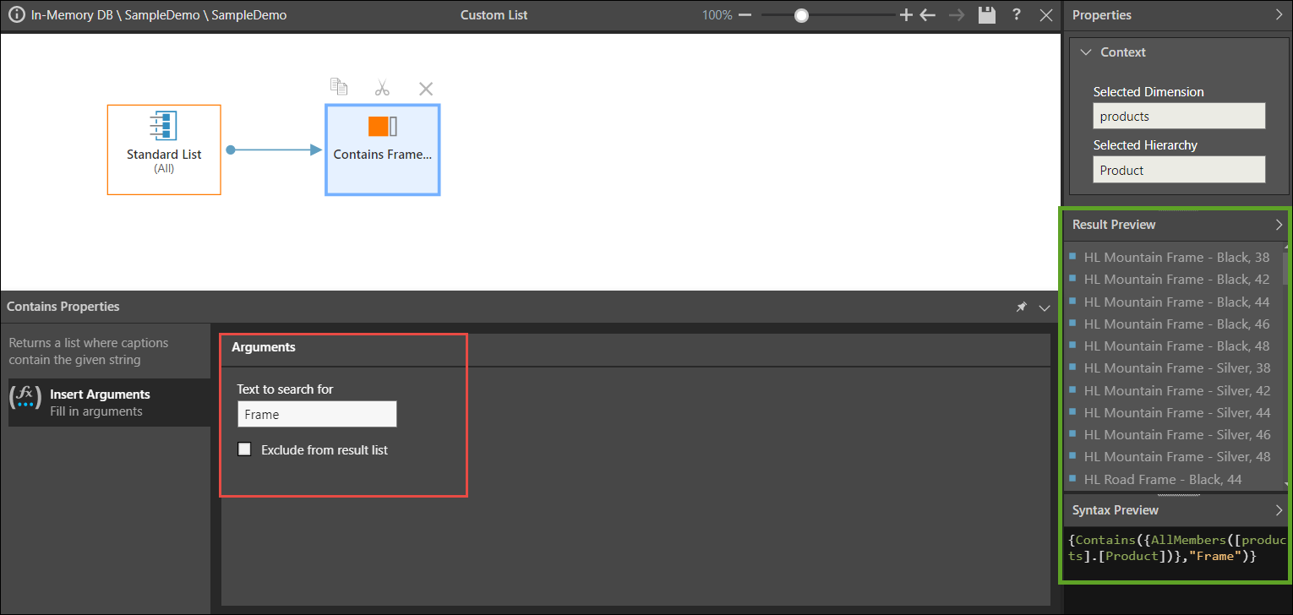Copy the selected node using the copy icon

(339, 88)
